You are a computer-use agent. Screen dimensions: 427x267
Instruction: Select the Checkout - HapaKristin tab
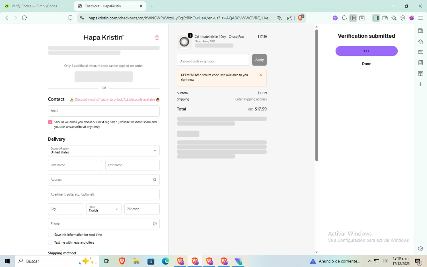pos(110,6)
